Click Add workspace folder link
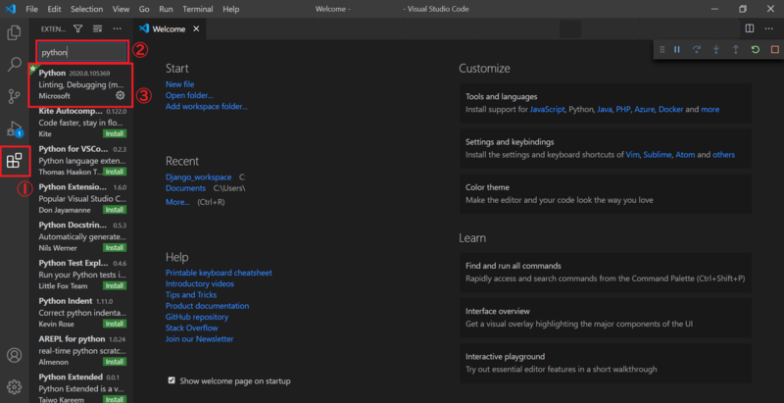Image resolution: width=784 pixels, height=403 pixels. pyautogui.click(x=207, y=106)
